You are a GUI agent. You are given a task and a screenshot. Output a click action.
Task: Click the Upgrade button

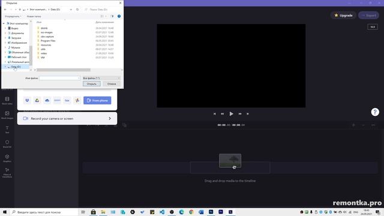click(343, 16)
